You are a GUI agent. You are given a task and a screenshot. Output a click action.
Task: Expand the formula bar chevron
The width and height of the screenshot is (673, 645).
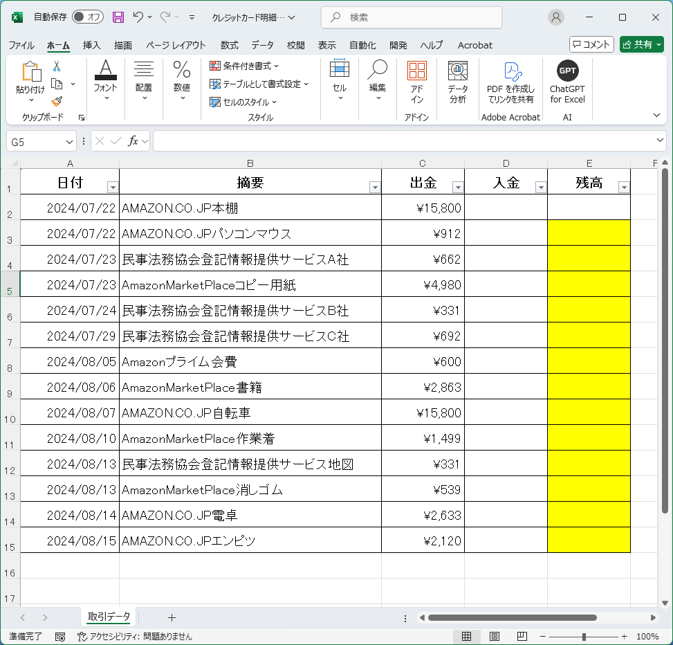point(660,140)
